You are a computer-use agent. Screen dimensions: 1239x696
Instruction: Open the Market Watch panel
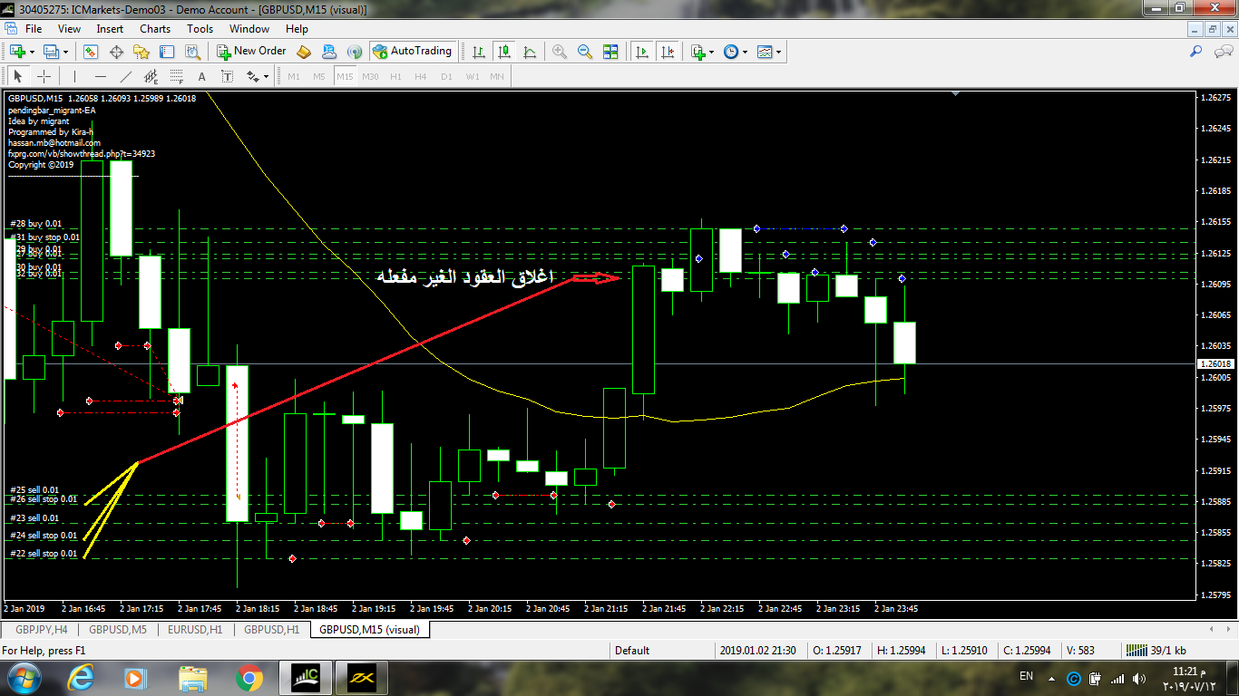[91, 52]
